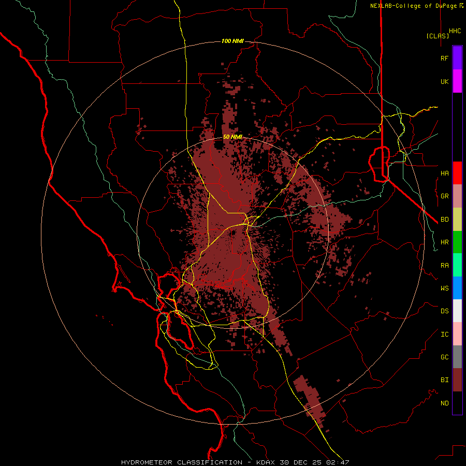
Task: Click the BI legend label
Action: [x=445, y=380]
